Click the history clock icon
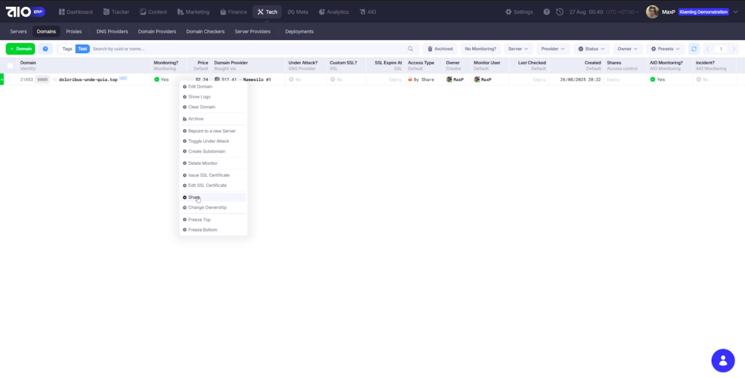This screenshot has height=378, width=745. 560,12
